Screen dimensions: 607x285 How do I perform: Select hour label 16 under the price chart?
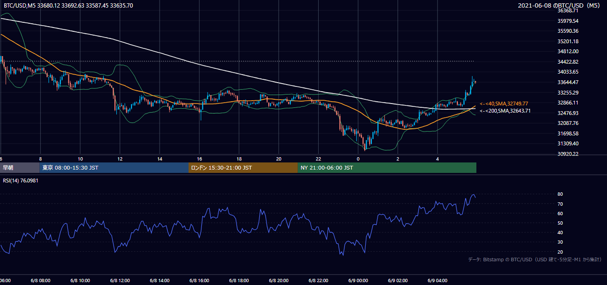pyautogui.click(x=199, y=159)
